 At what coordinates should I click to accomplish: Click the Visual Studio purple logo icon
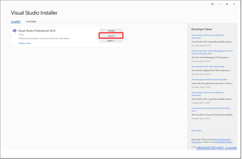[x=14, y=30]
